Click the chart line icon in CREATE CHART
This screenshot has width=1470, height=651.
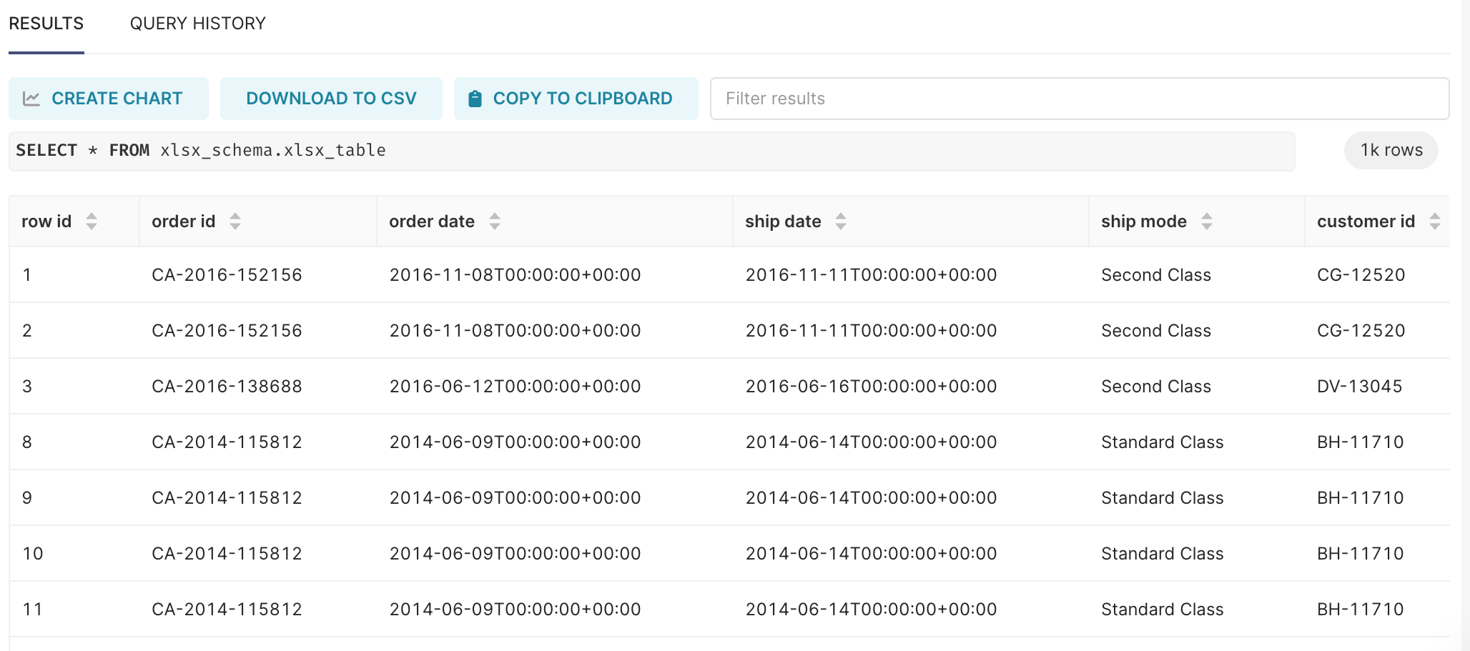(31, 99)
